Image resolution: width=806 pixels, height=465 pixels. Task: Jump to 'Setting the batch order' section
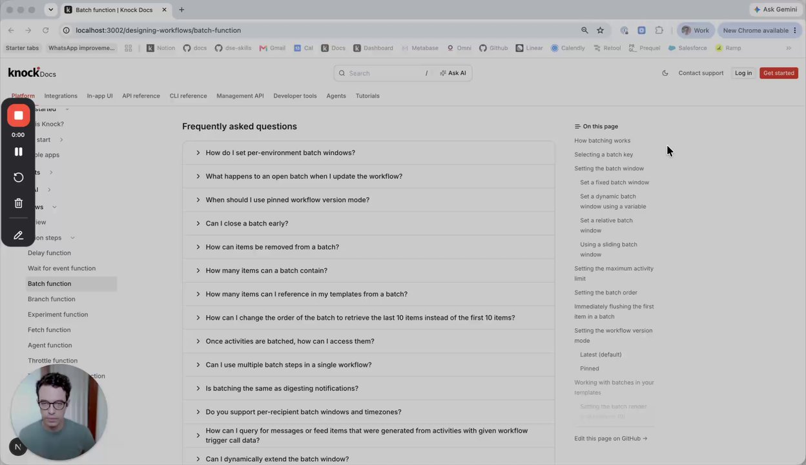click(x=606, y=293)
